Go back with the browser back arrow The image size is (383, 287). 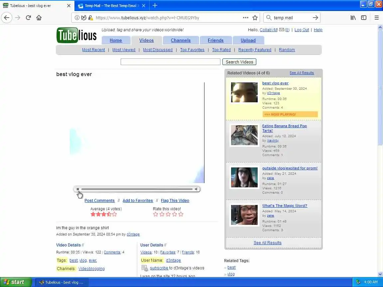(7, 18)
